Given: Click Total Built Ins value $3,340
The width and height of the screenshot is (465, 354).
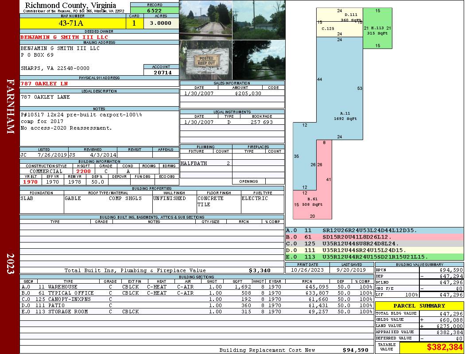Looking at the screenshot, I should point(260,270).
